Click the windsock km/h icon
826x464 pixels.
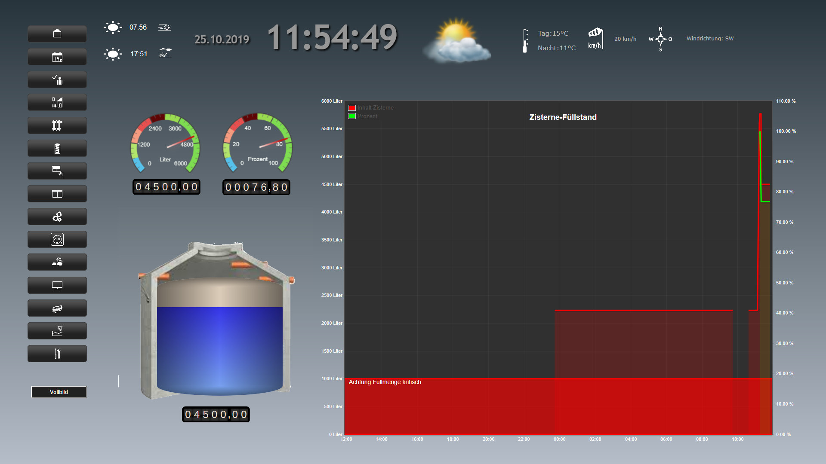click(596, 39)
